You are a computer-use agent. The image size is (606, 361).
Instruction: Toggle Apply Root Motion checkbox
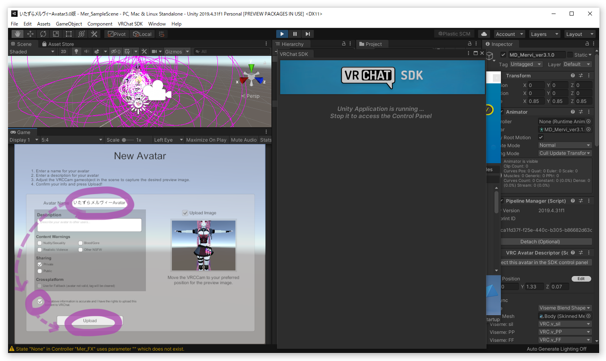coord(541,137)
